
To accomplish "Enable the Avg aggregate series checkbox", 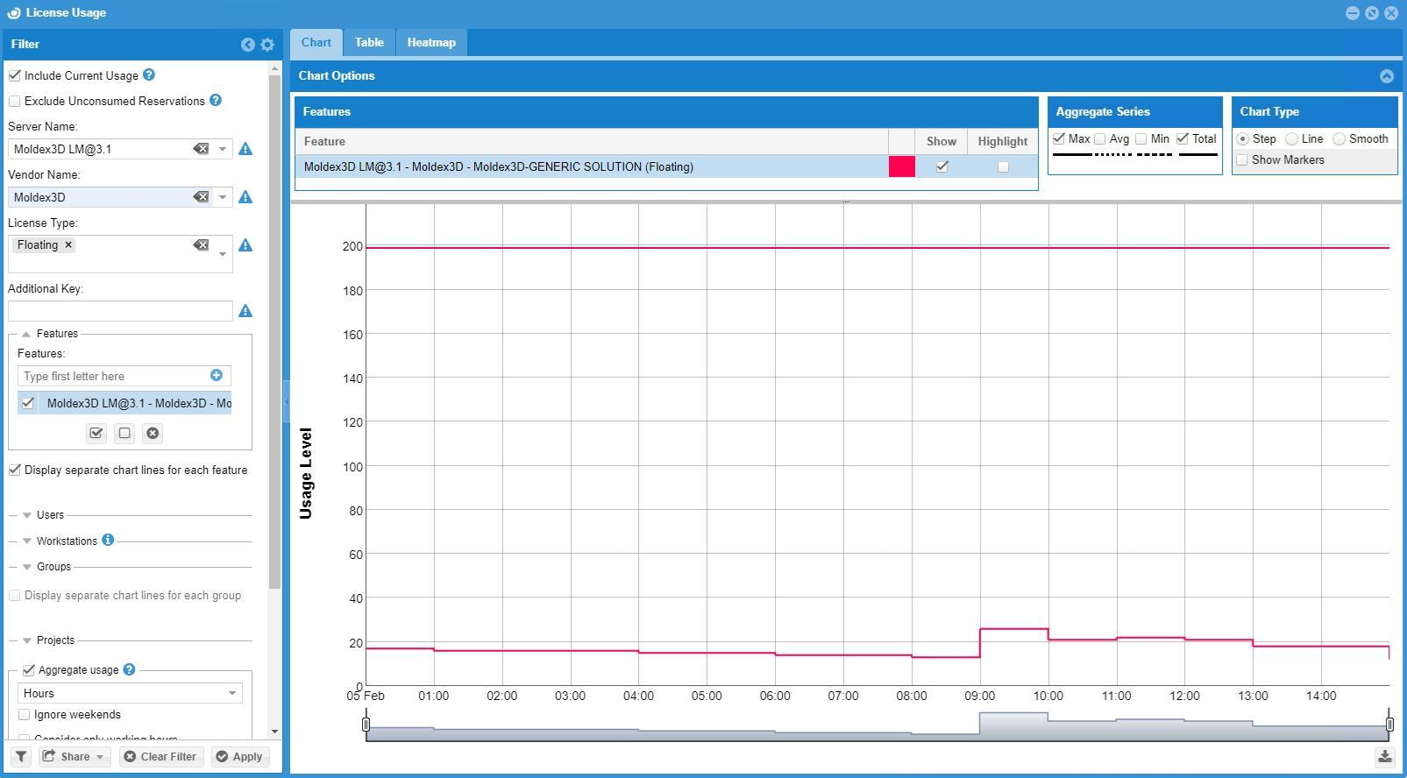I will point(1099,138).
